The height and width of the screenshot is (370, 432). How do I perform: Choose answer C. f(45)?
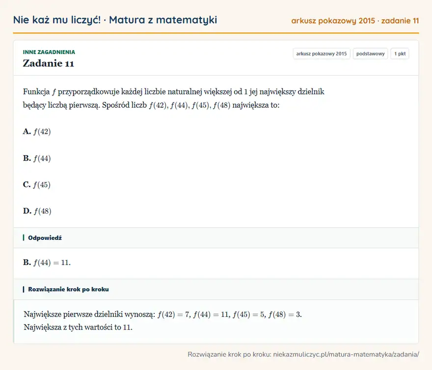point(37,185)
